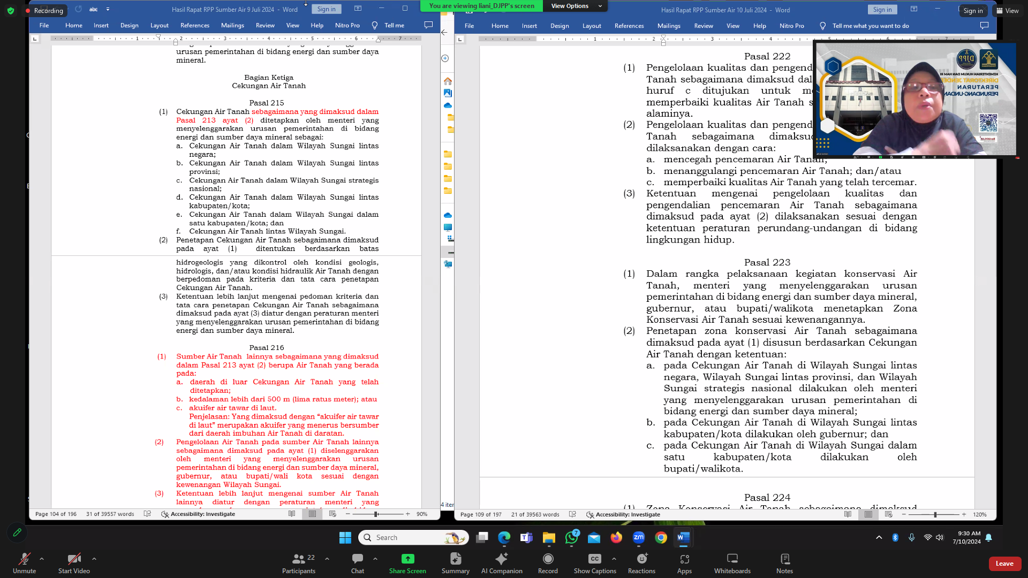The image size is (1028, 578).
Task: Open Zoom Apps
Action: (x=684, y=563)
